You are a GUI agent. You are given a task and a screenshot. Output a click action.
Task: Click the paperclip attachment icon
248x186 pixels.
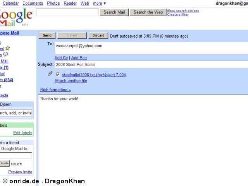point(50,74)
